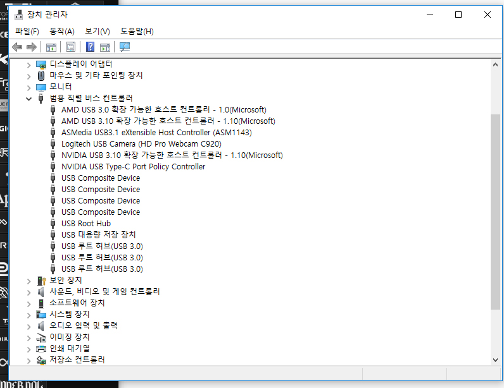This screenshot has height=388, width=504.
Task: Click the Scan for hardware changes monitor icon
Action: click(125, 47)
